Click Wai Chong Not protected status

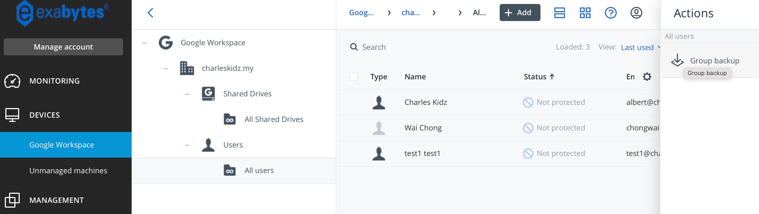click(554, 128)
